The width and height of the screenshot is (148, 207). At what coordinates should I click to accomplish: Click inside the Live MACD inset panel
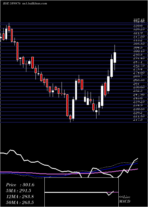pos(81,192)
